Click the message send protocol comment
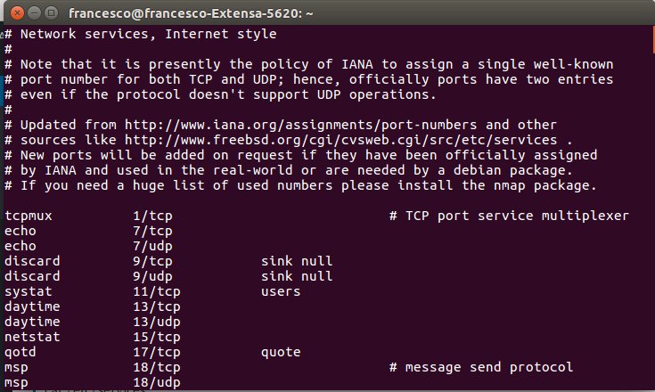 (481, 367)
